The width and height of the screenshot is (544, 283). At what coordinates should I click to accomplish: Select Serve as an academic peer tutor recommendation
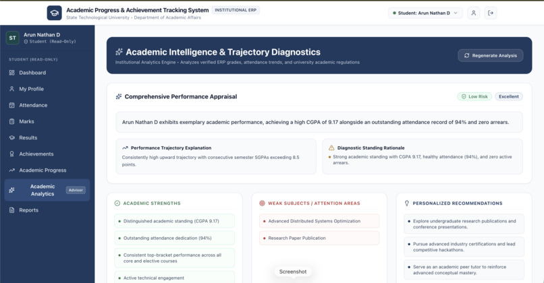[x=464, y=270]
